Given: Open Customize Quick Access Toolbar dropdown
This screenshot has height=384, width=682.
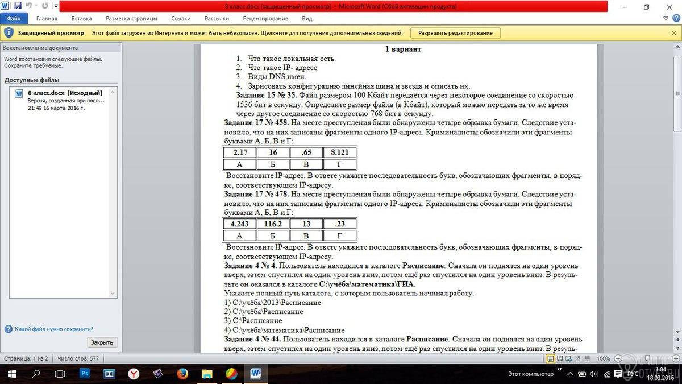Looking at the screenshot, I should click(56, 6).
